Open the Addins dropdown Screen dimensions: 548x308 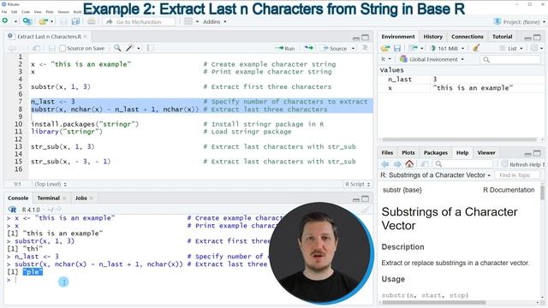click(x=214, y=21)
